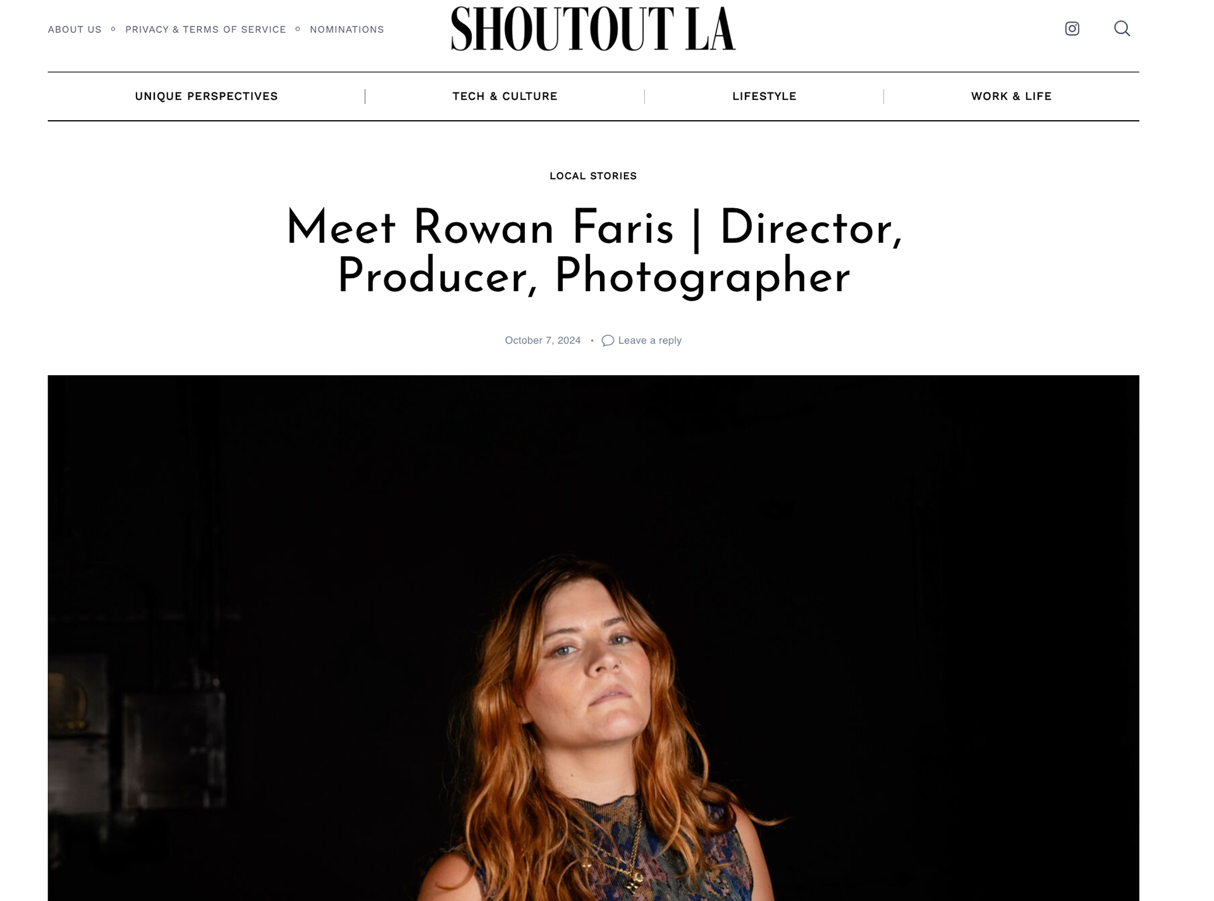Screen dimensions: 1214x901
Task: Click the circle separator after About Us
Action: 113,29
